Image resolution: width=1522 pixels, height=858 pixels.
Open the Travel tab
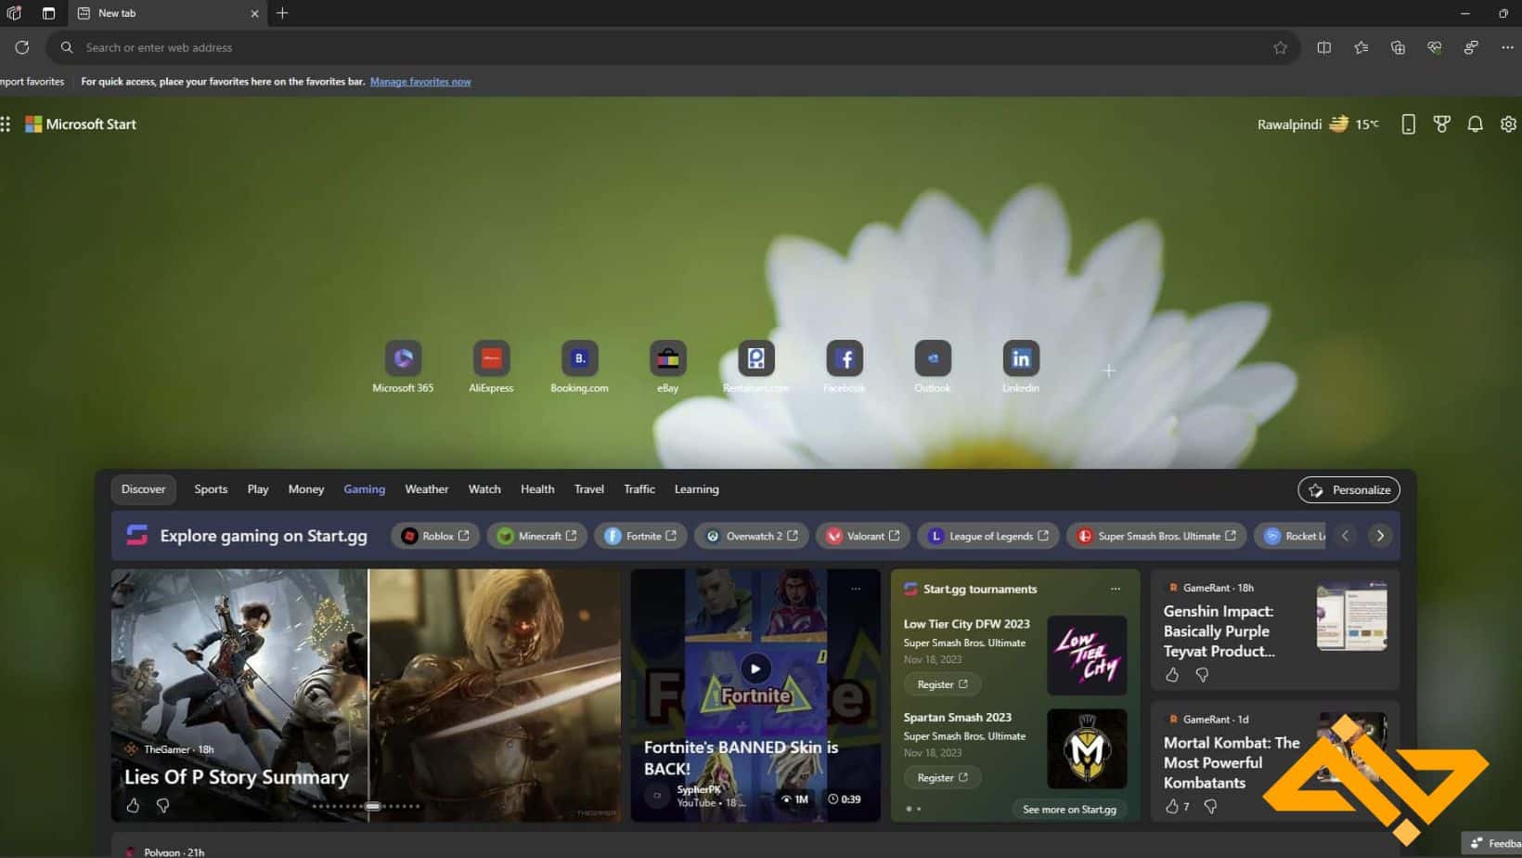(589, 489)
